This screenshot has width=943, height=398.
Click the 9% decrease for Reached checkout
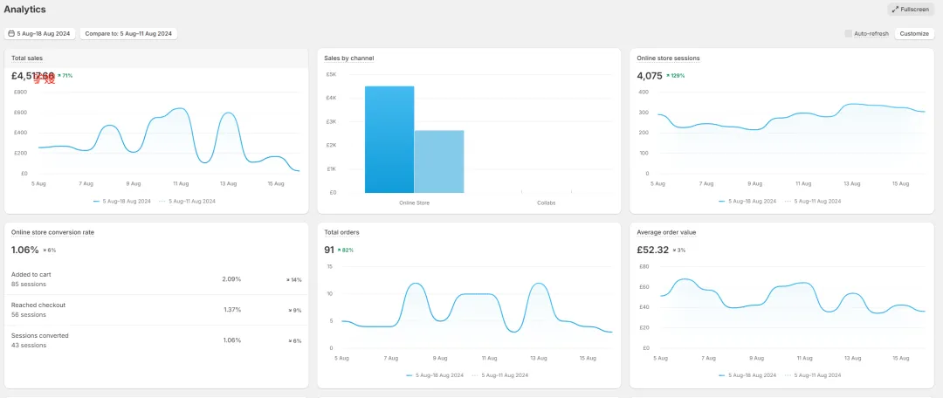tap(295, 310)
